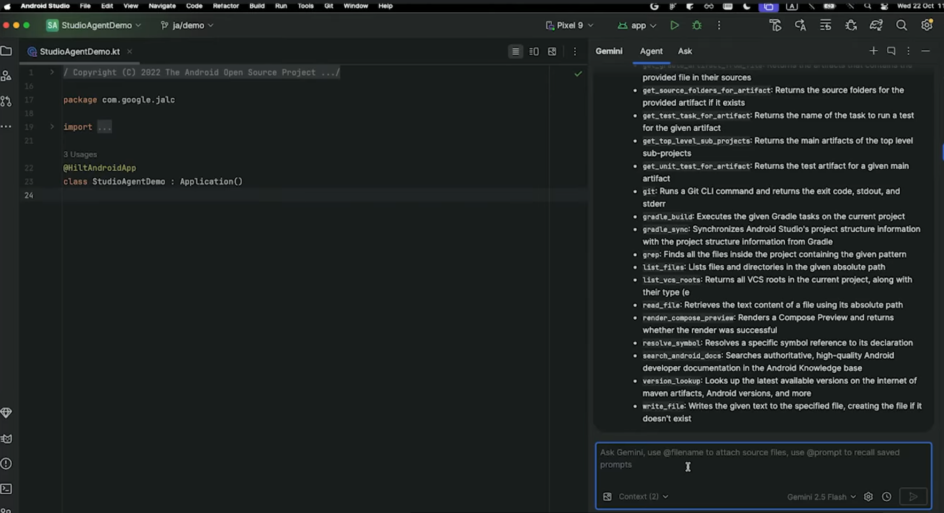
Task: Attach an image in the Gemini prompt box
Action: 607,496
